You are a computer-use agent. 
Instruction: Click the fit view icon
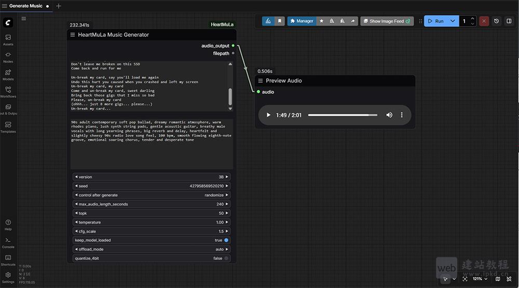coord(465,279)
